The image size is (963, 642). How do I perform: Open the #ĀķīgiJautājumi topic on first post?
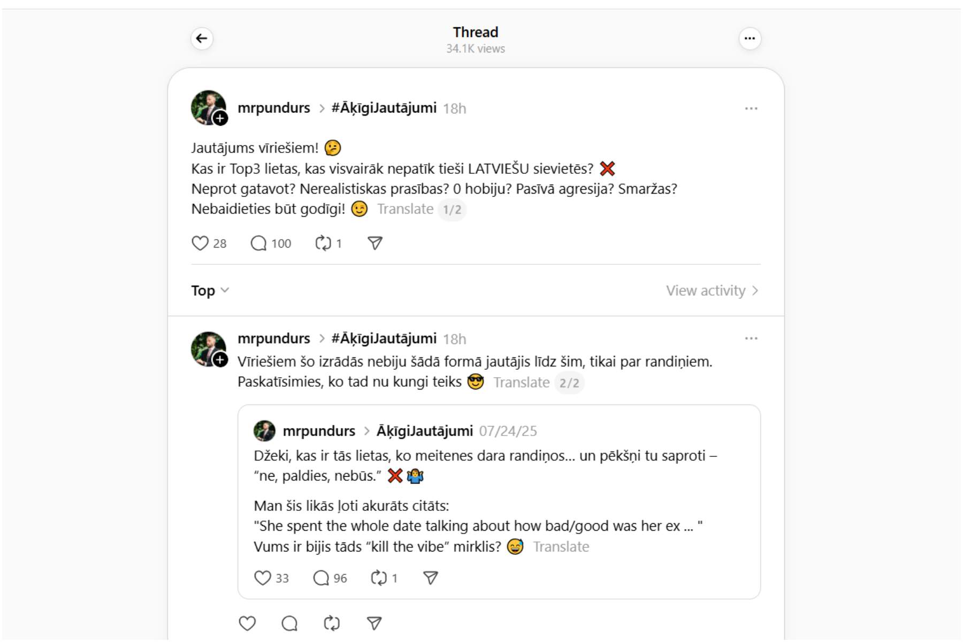(x=384, y=108)
